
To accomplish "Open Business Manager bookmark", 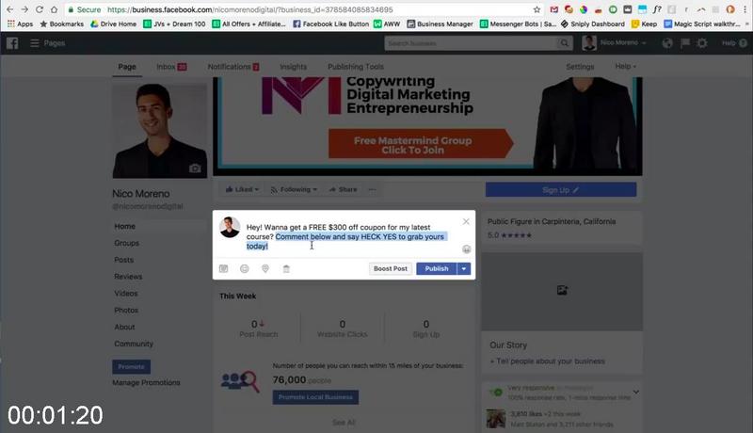I will point(440,24).
